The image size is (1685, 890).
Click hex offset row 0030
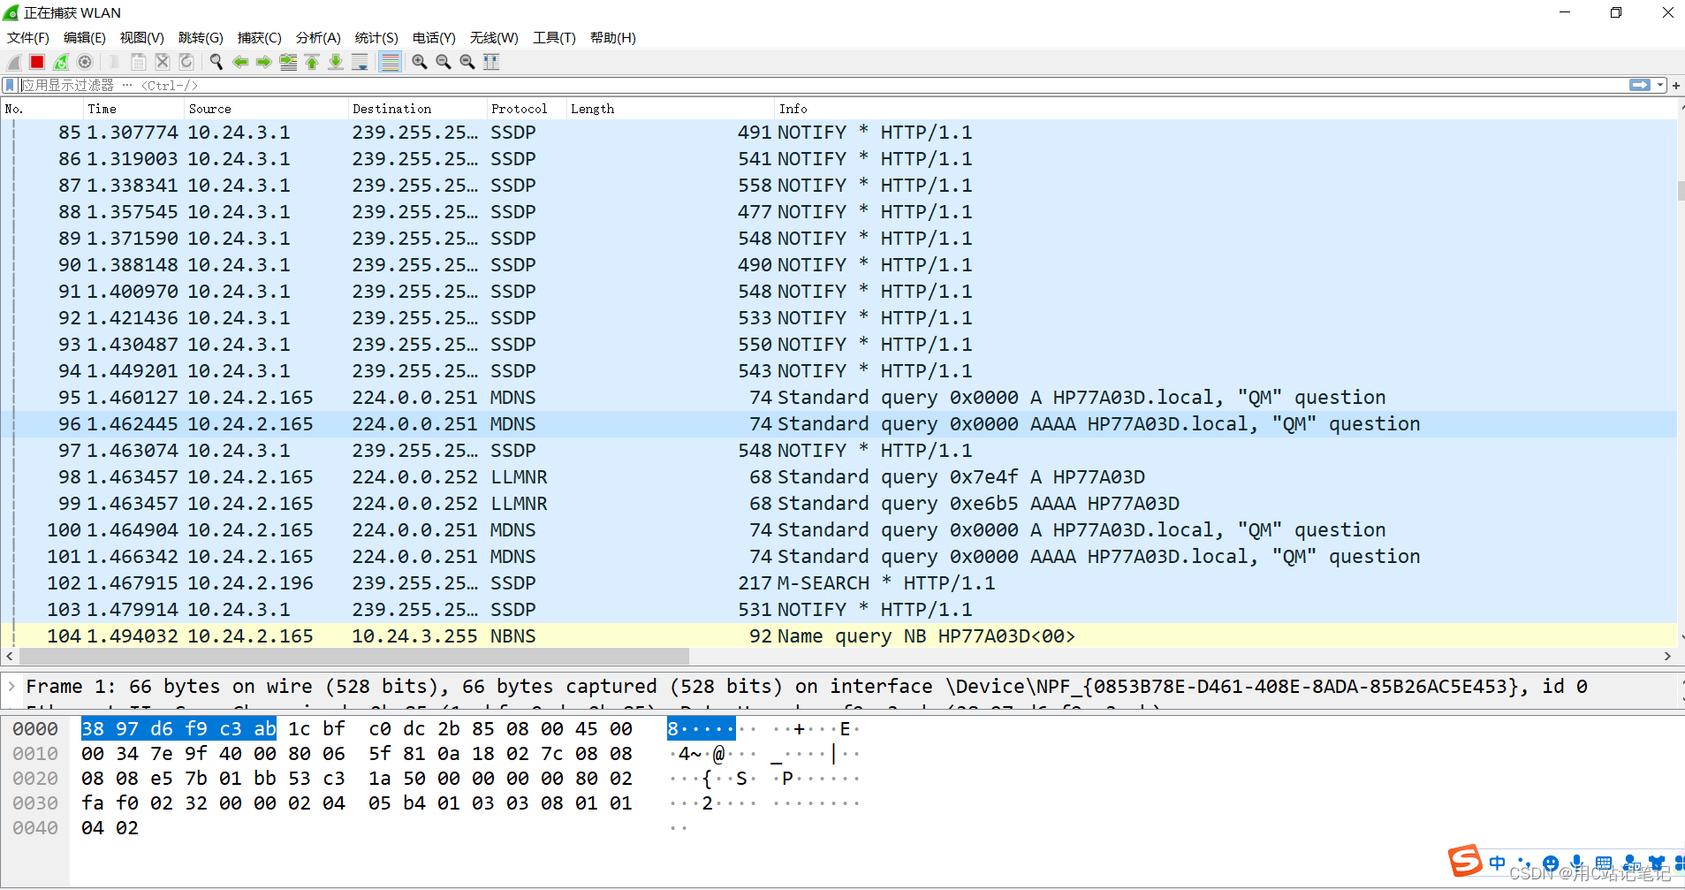pyautogui.click(x=35, y=803)
